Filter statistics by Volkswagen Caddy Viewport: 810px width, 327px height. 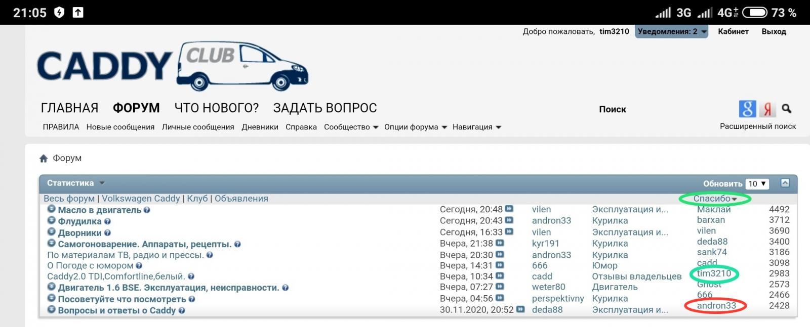tap(141, 199)
